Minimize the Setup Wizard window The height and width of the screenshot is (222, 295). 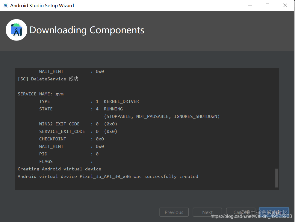click(250, 5)
